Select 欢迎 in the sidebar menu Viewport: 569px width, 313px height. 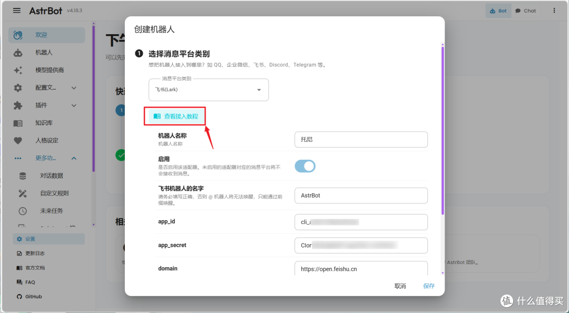coord(47,35)
